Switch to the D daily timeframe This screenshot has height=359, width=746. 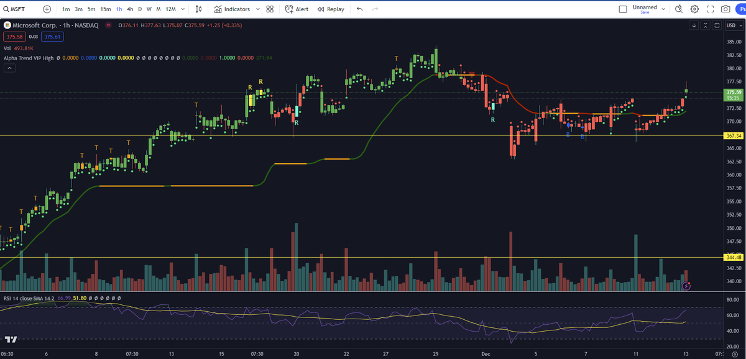(x=140, y=9)
